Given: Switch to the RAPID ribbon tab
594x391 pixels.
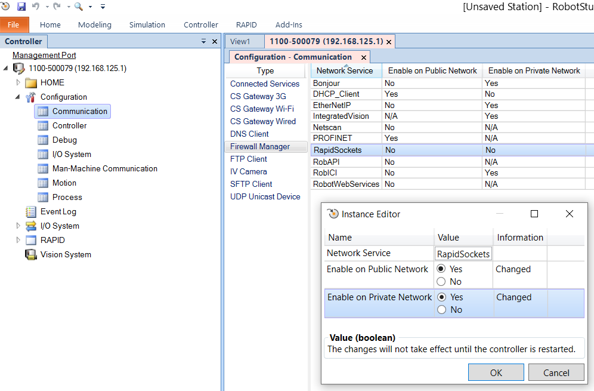Looking at the screenshot, I should click(246, 24).
